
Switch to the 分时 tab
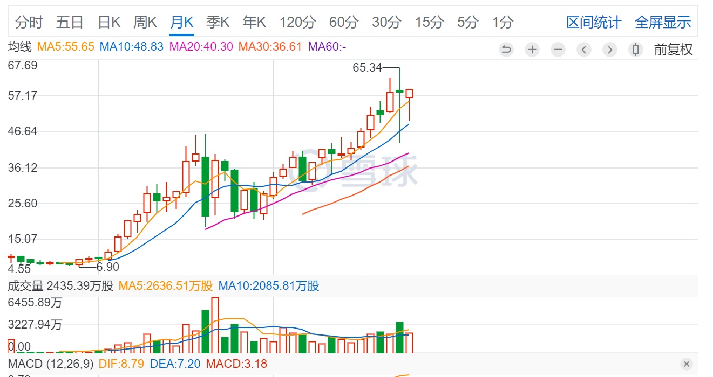[x=29, y=23]
